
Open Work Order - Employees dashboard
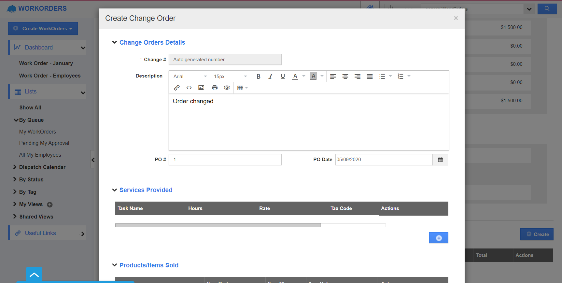pyautogui.click(x=50, y=76)
